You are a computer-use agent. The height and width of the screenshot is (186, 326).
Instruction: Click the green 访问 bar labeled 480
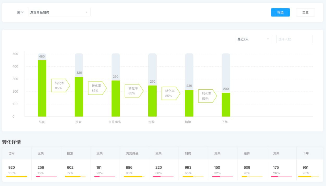coord(42,88)
